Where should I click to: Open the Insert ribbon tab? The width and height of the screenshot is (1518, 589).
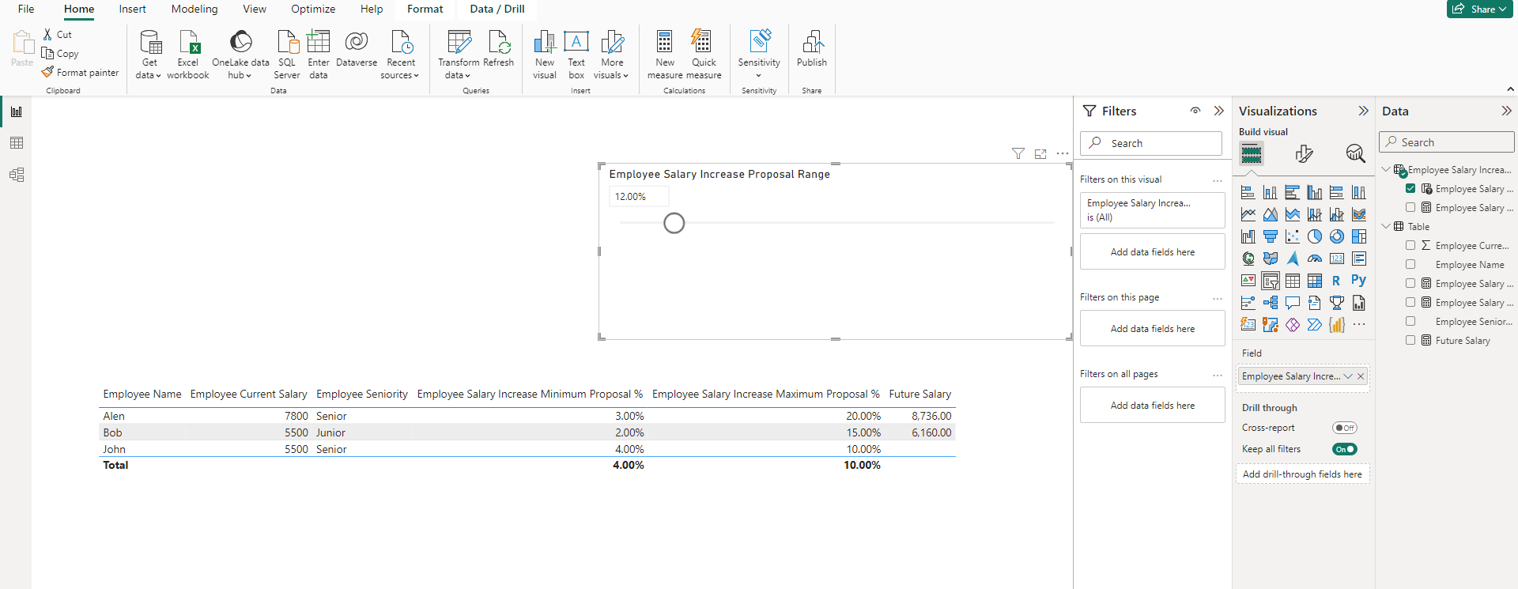pos(132,9)
